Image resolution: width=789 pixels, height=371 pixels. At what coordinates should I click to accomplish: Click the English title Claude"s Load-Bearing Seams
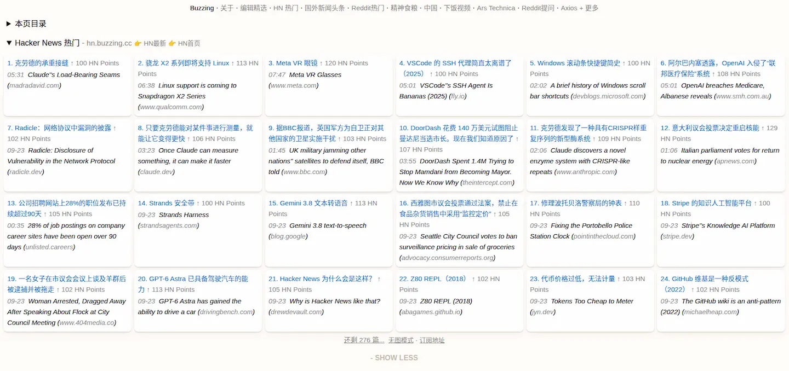73,75
